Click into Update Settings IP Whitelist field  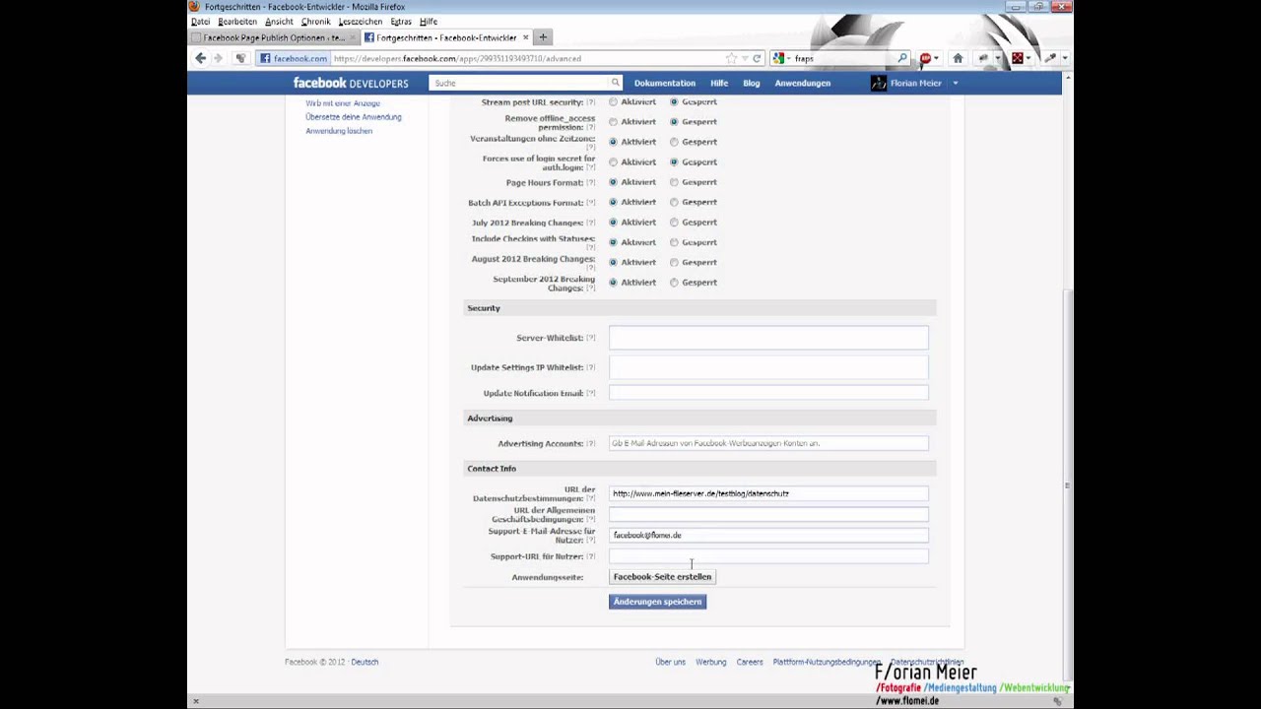pyautogui.click(x=768, y=367)
